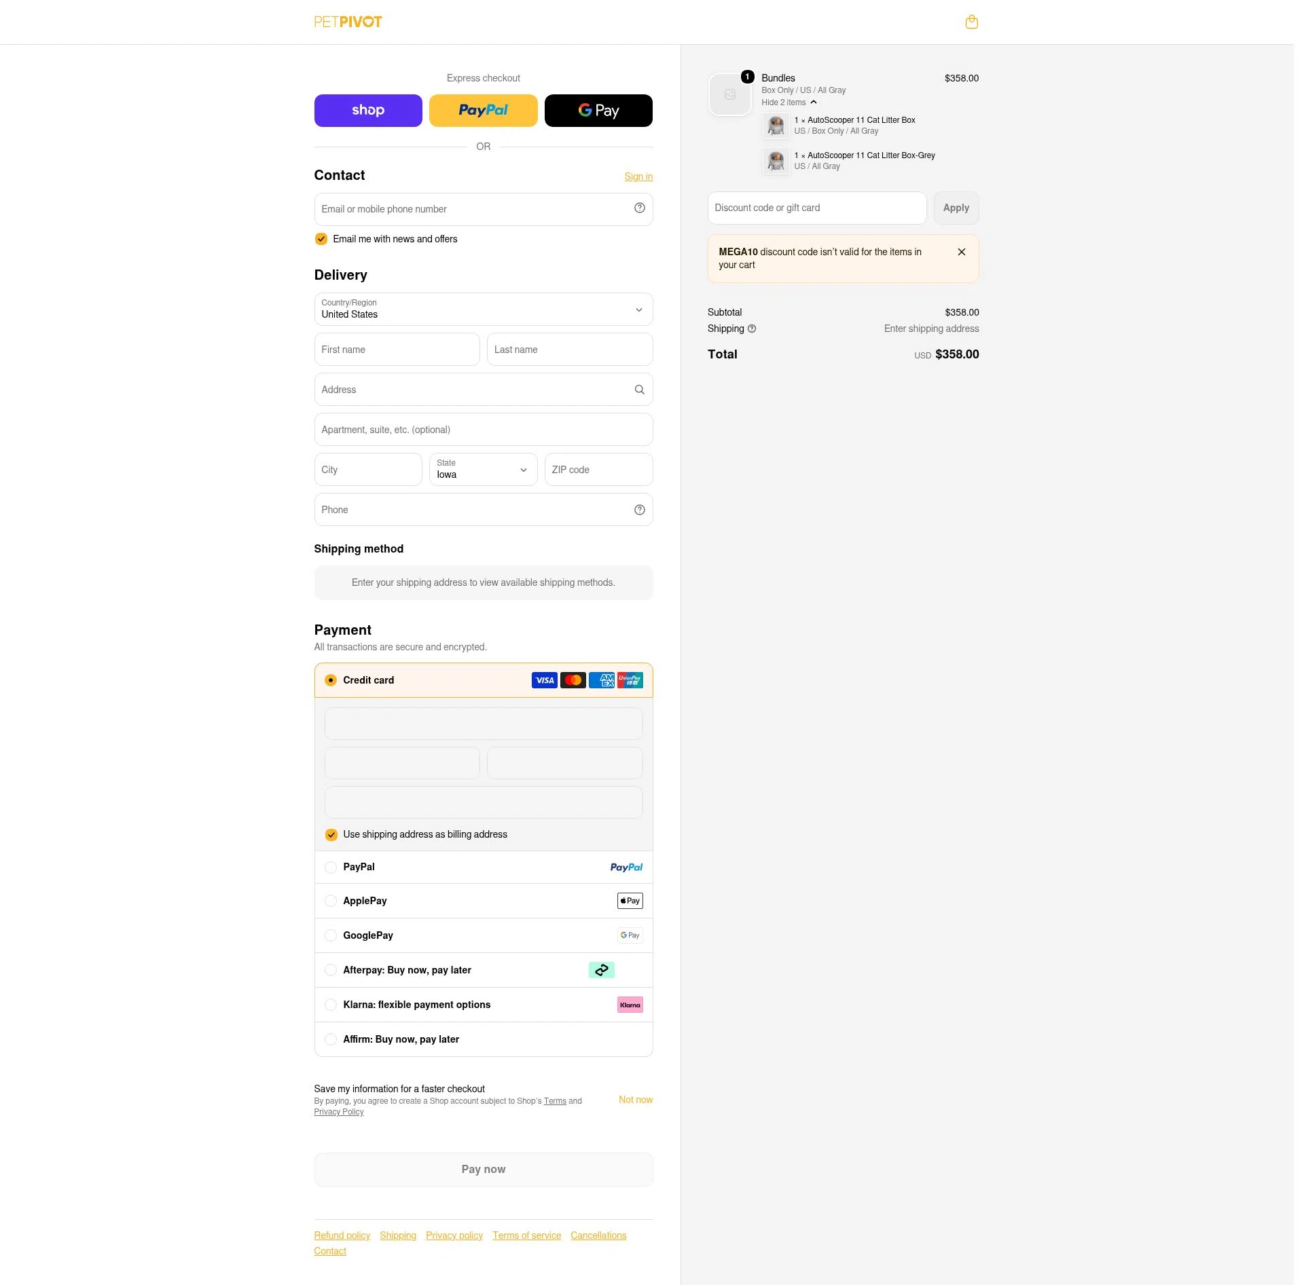Click the Klarna logo icon
Viewport: 1304px width, 1285px height.
point(630,1005)
